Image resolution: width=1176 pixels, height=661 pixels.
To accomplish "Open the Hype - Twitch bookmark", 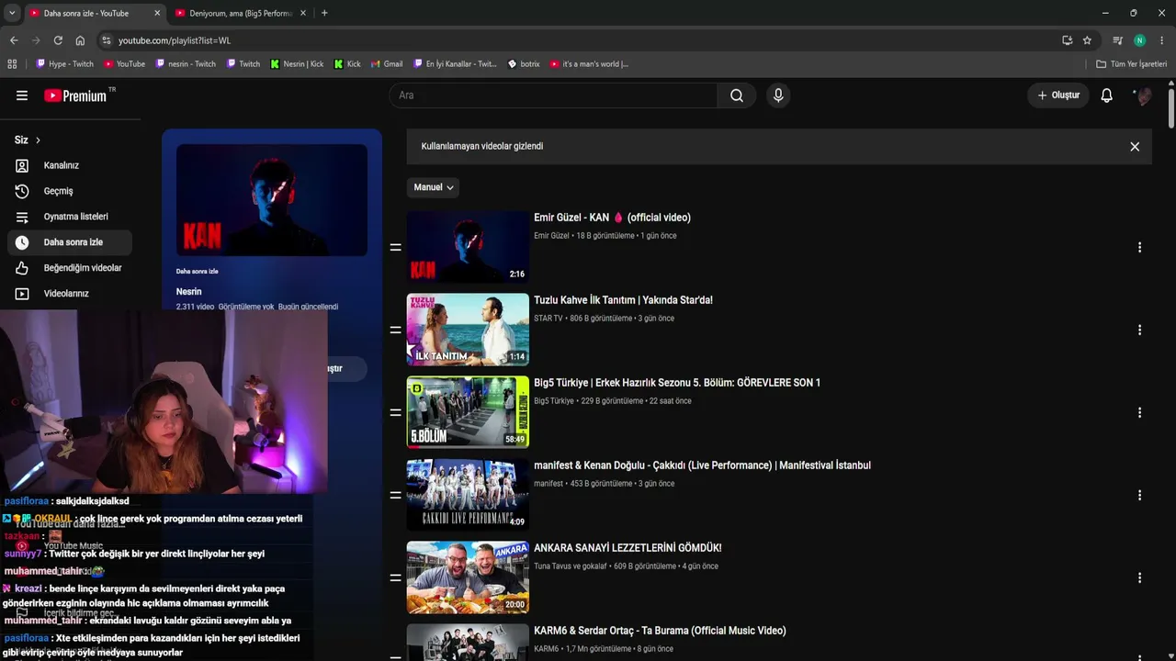I will [64, 64].
